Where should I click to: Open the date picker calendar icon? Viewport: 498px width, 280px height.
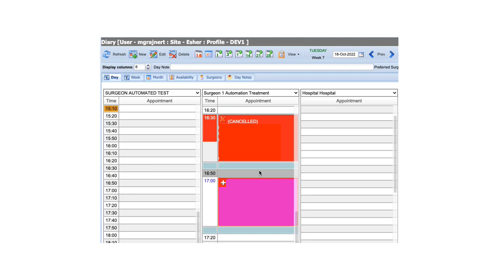pyautogui.click(x=361, y=54)
